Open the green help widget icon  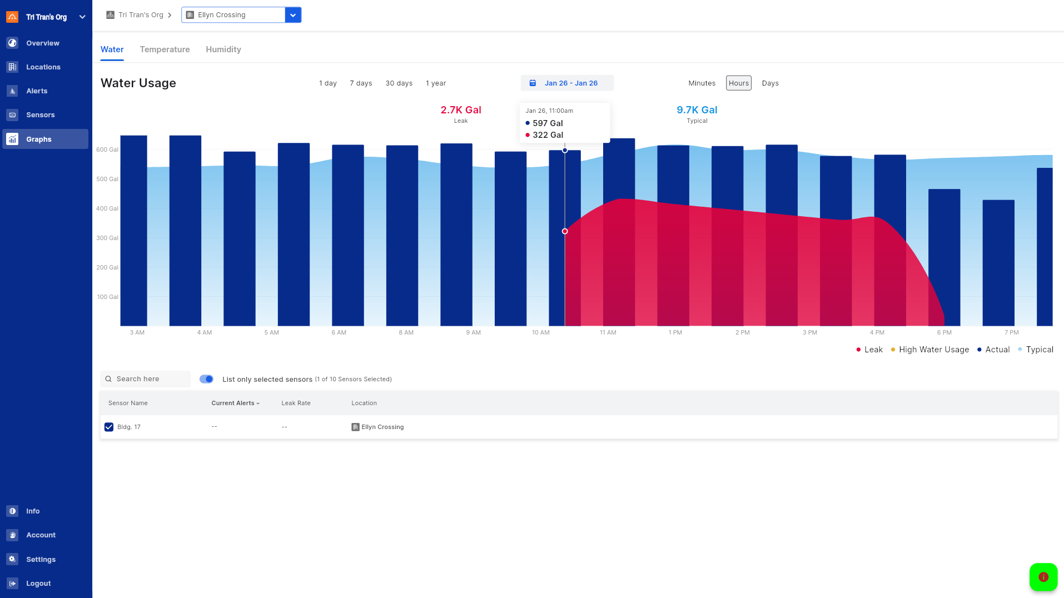pyautogui.click(x=1043, y=577)
